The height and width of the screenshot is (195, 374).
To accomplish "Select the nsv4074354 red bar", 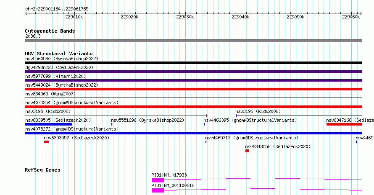I will tap(193, 107).
